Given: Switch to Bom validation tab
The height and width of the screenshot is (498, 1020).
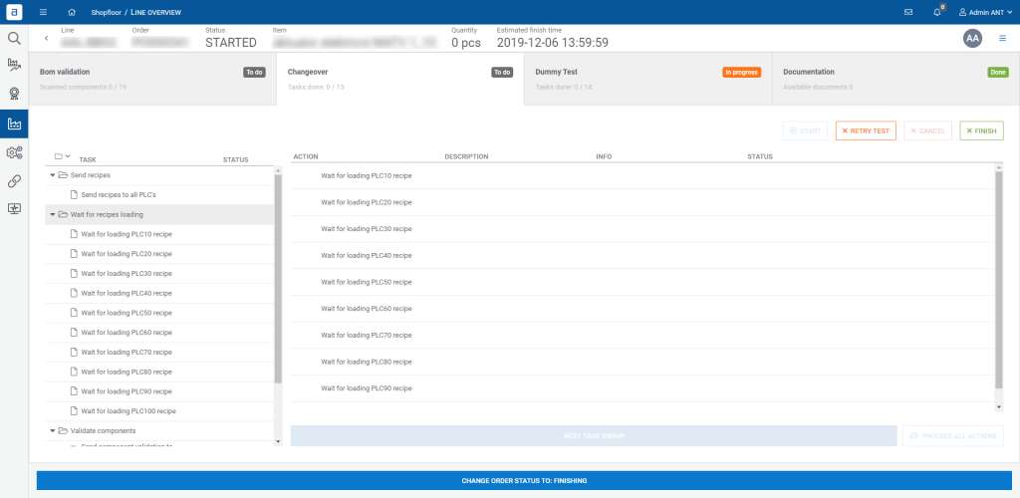Looking at the screenshot, I should (152, 79).
